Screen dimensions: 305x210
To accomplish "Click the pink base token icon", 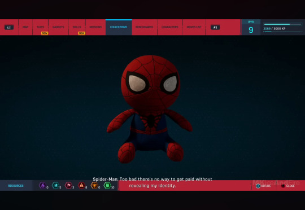I will [x=68, y=185].
